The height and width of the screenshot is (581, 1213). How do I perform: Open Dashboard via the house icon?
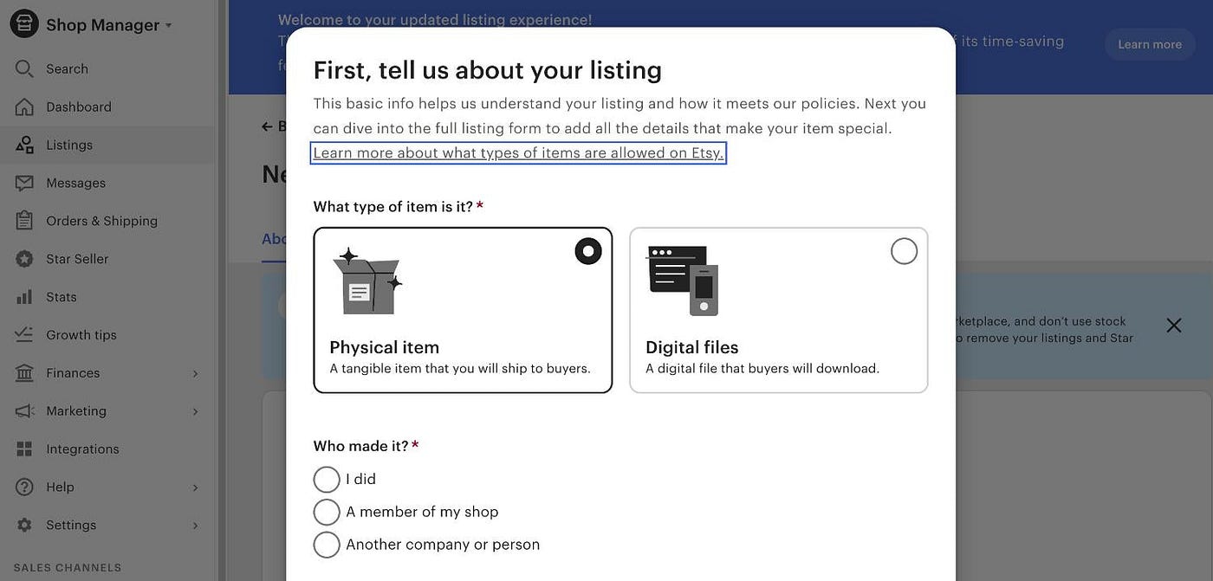coord(24,107)
